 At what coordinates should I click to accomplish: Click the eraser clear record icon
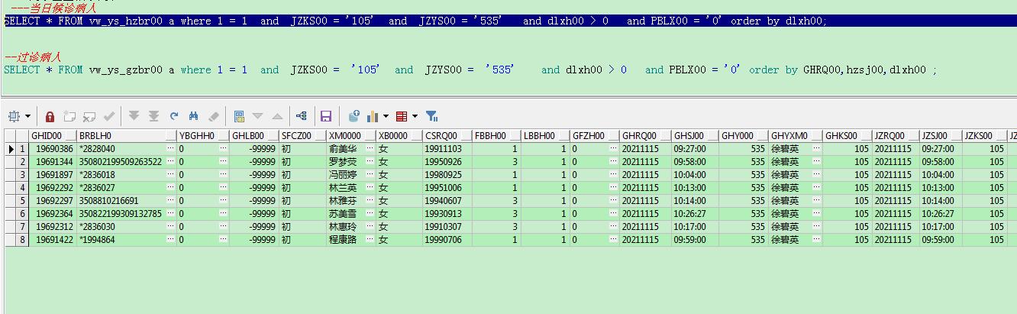pyautogui.click(x=214, y=116)
